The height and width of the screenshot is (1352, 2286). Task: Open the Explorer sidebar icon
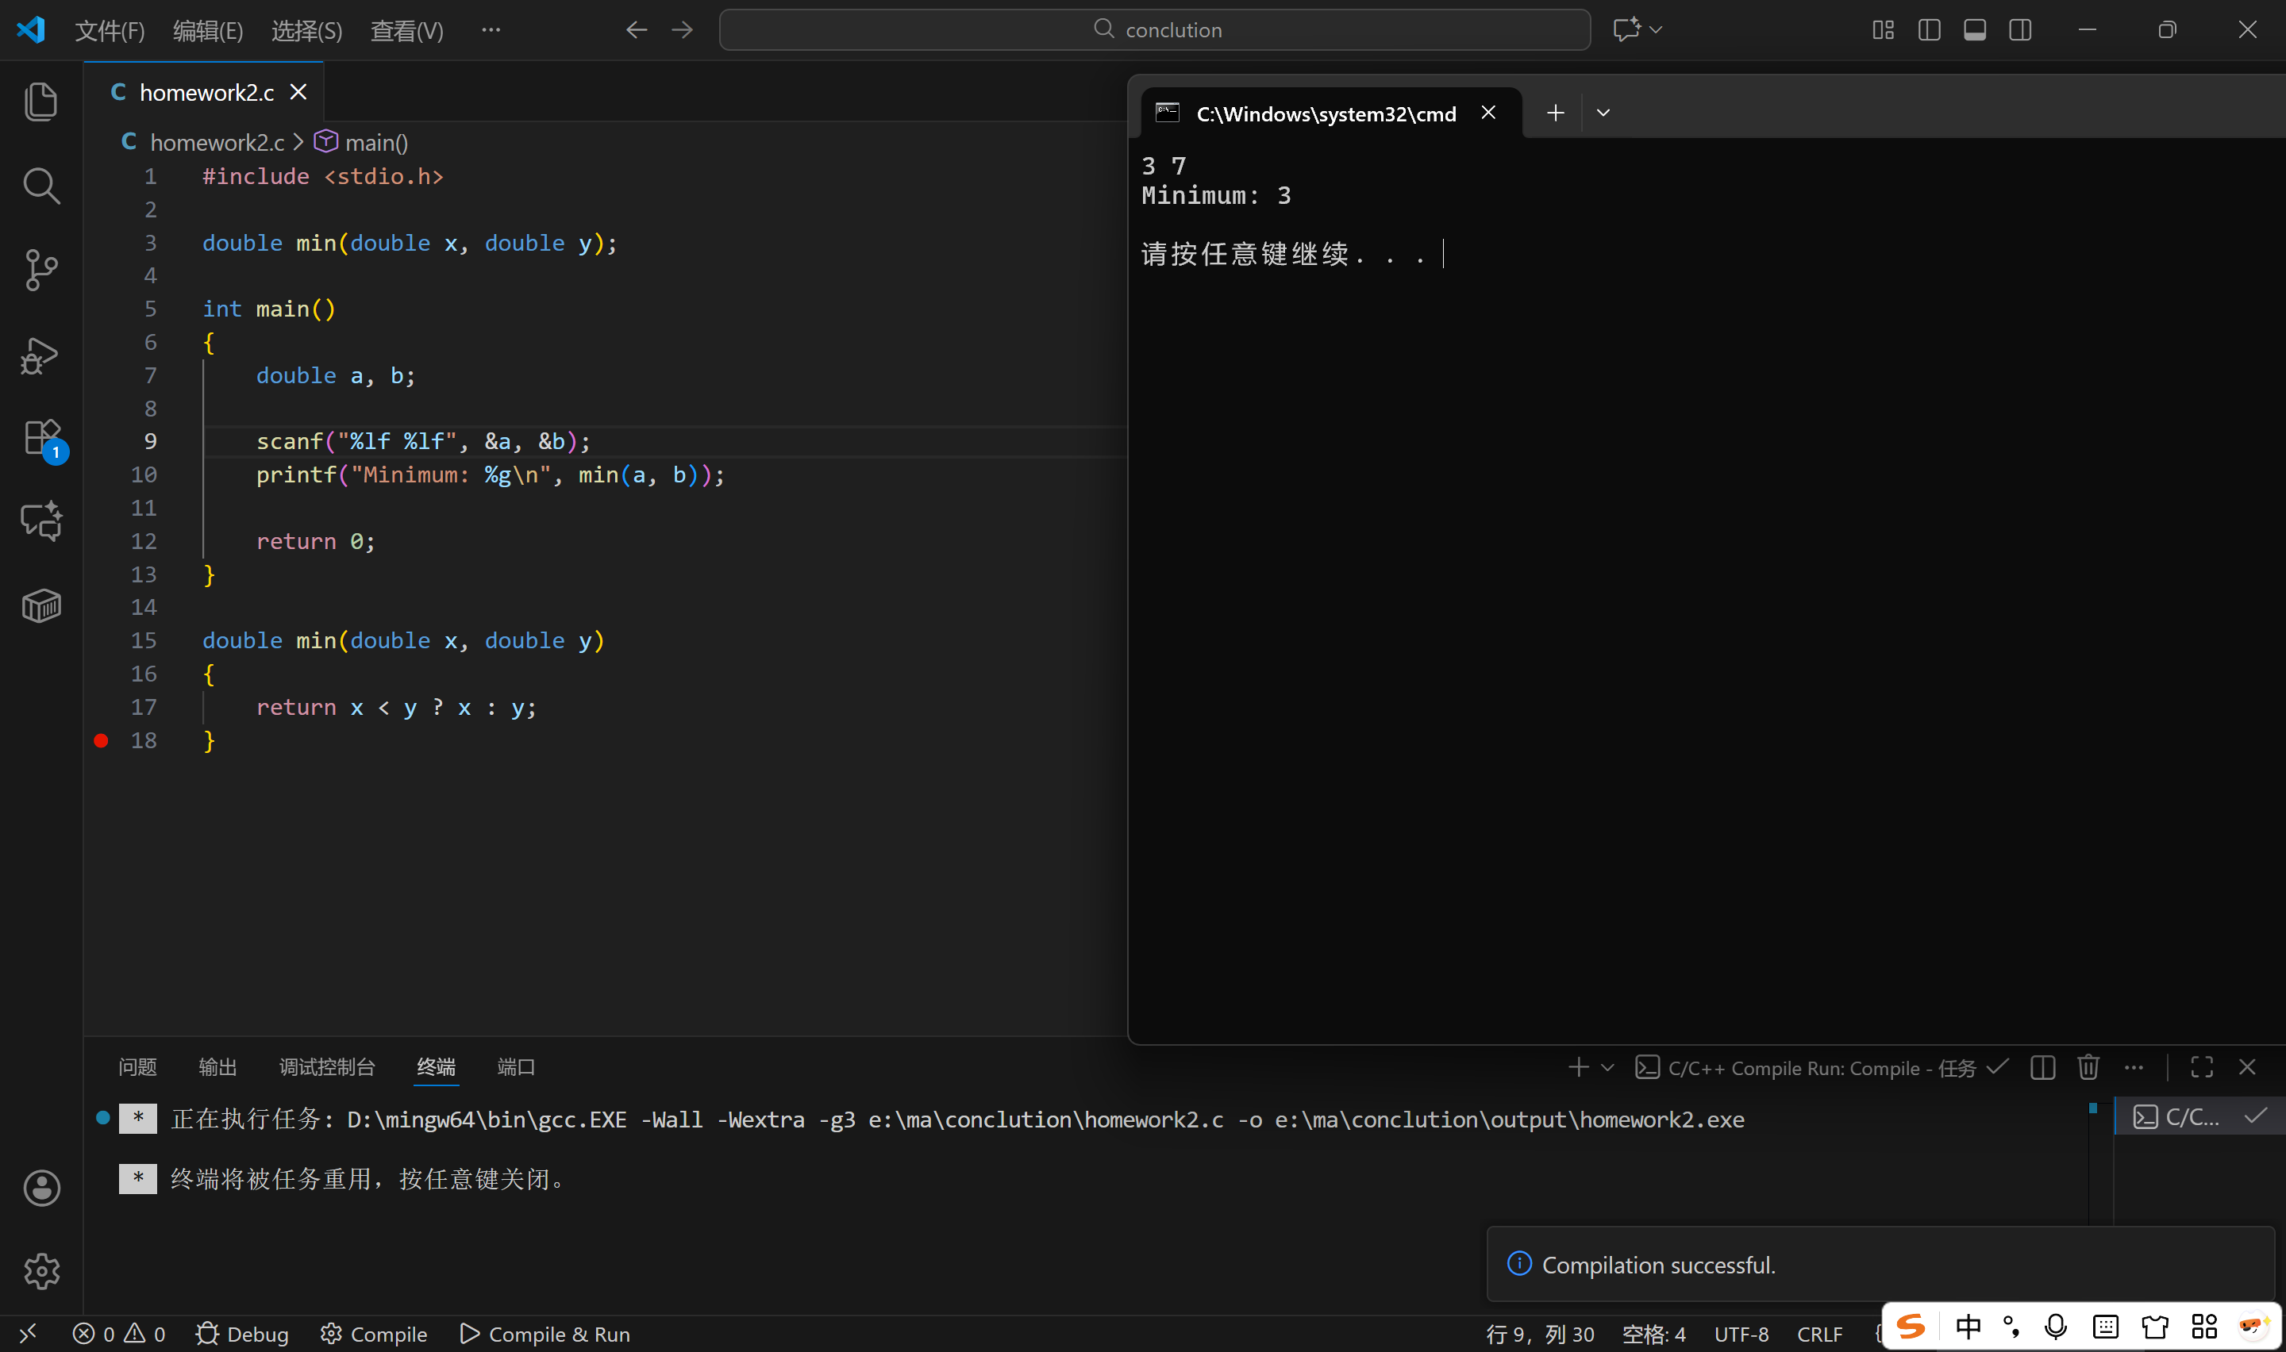41,101
